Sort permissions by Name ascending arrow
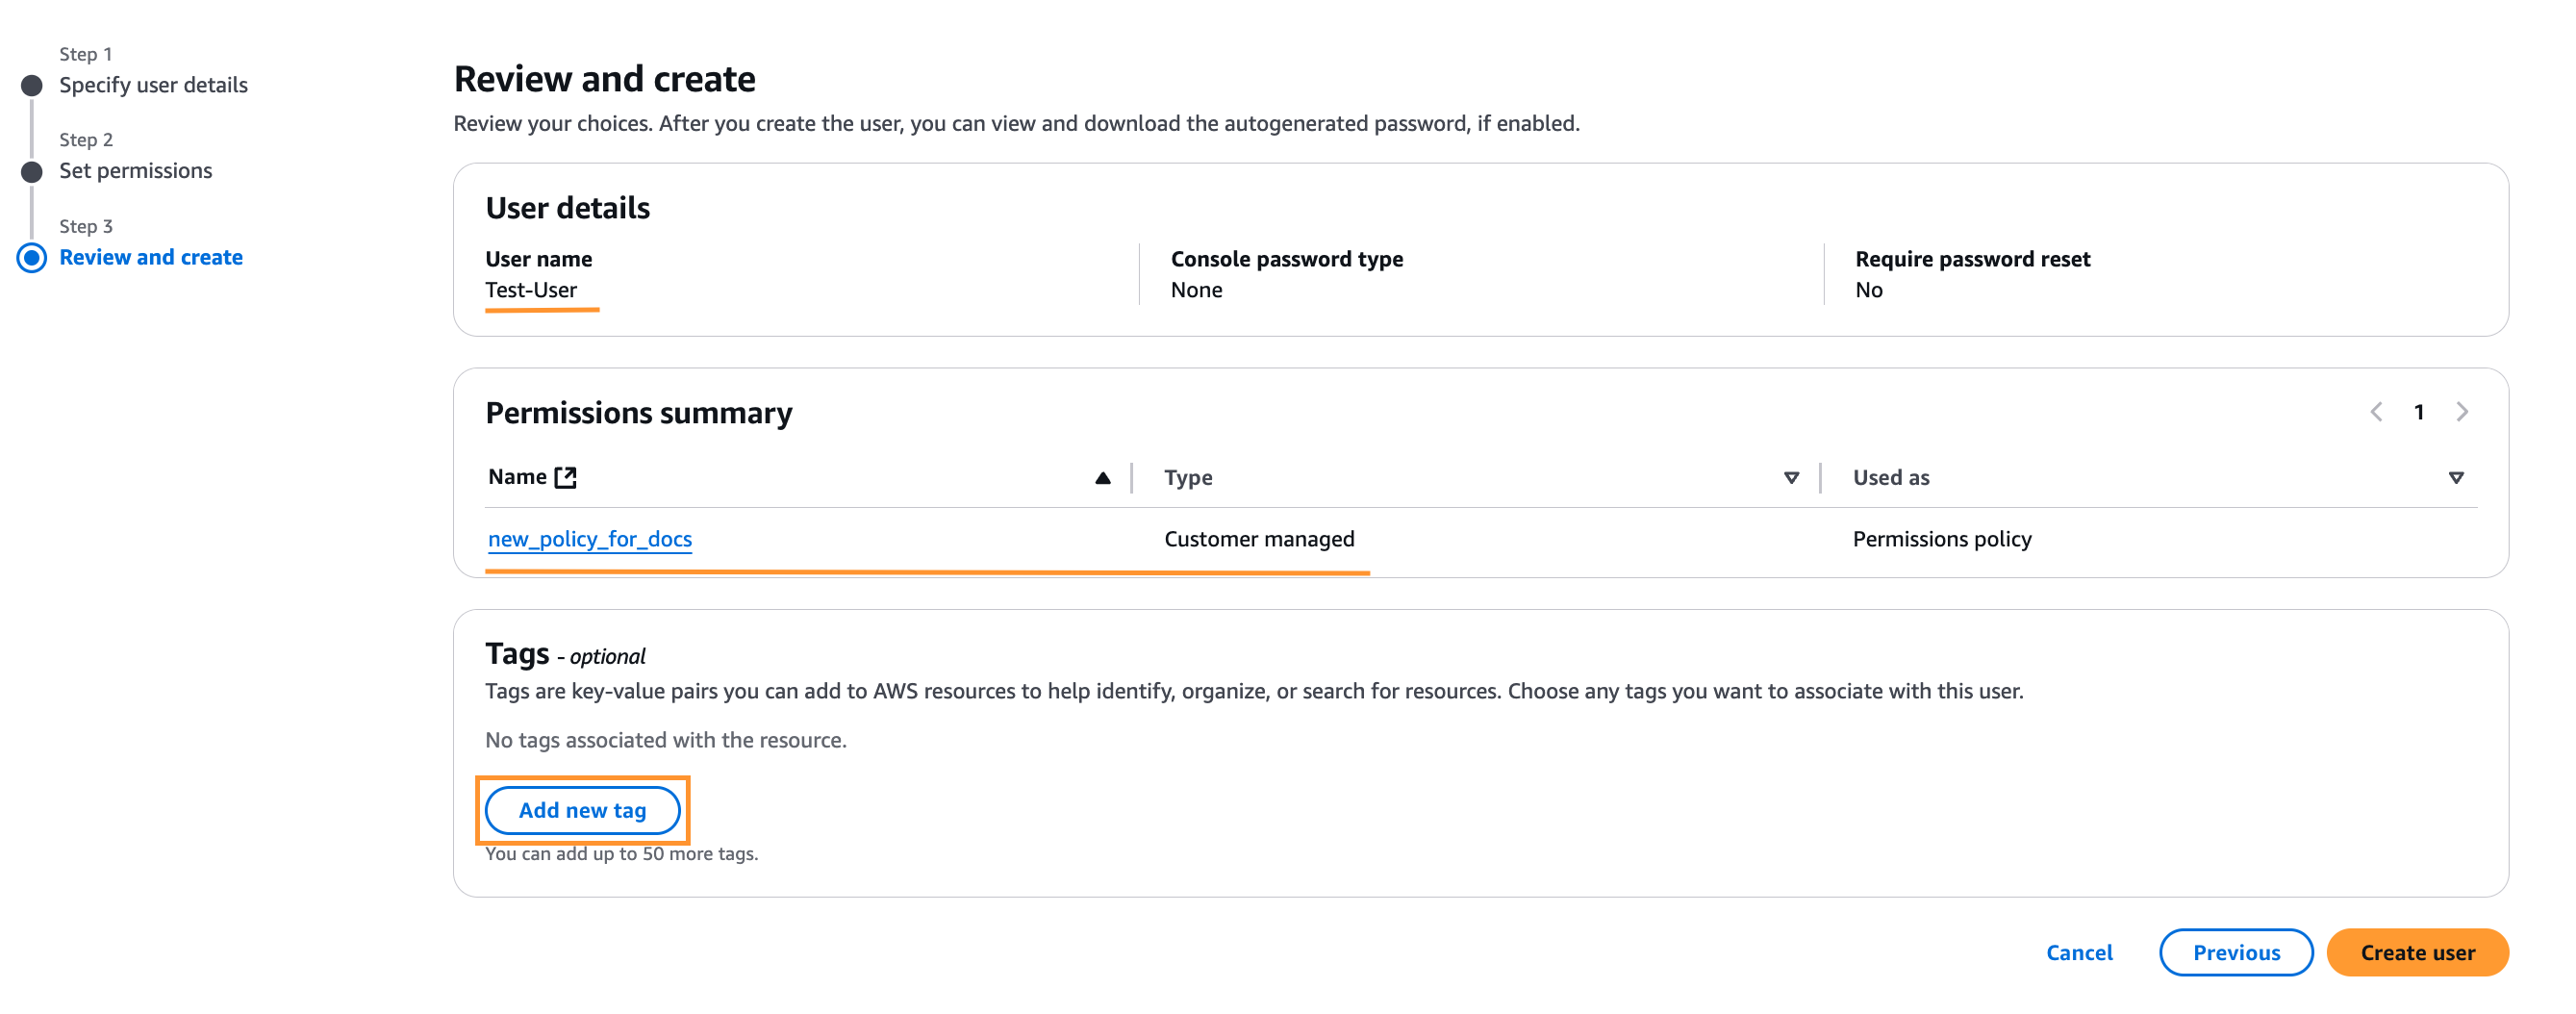 [1102, 478]
